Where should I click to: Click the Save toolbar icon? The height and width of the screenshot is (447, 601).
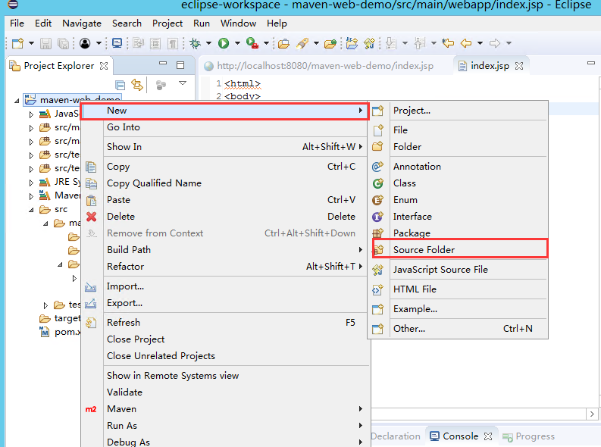point(45,43)
